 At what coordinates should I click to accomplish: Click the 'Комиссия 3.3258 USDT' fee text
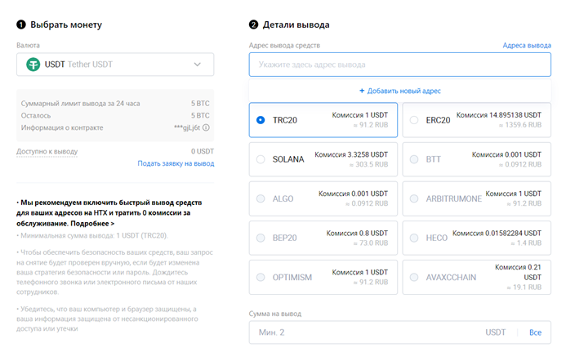(351, 154)
